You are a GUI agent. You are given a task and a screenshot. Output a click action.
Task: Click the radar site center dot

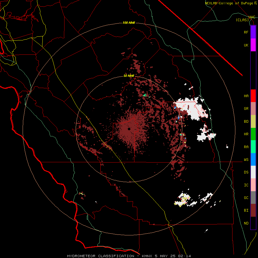[129, 129]
